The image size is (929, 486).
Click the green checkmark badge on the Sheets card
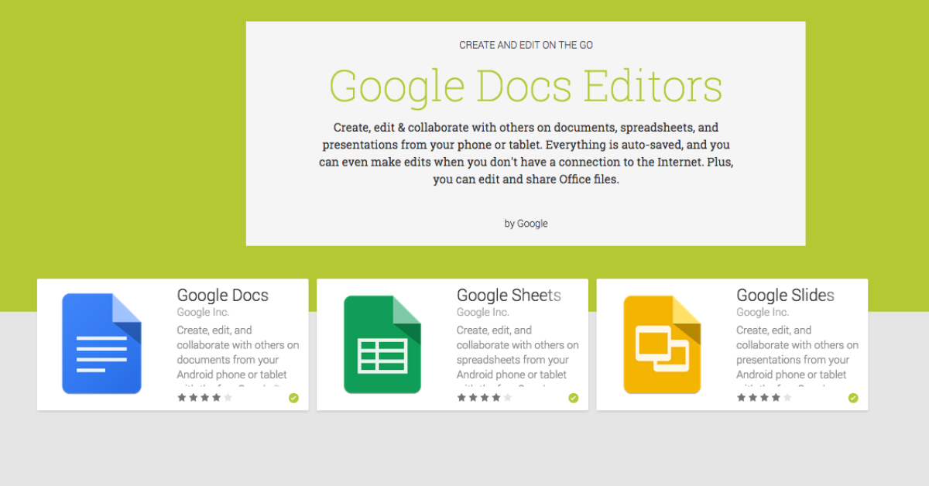pos(574,397)
